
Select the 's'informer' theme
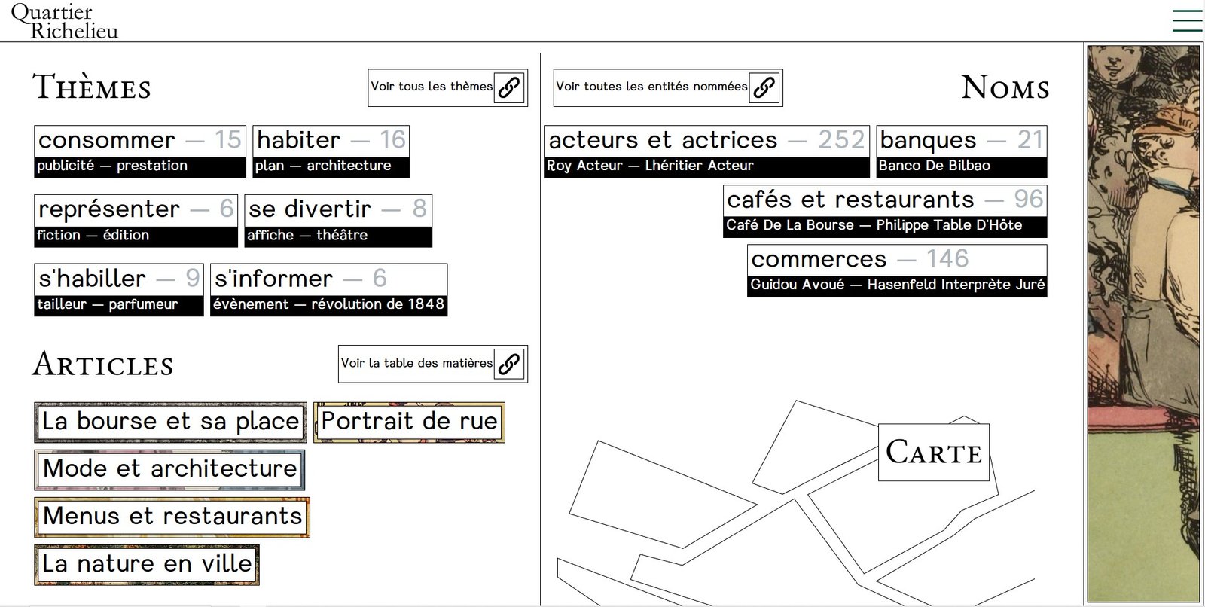pos(328,290)
